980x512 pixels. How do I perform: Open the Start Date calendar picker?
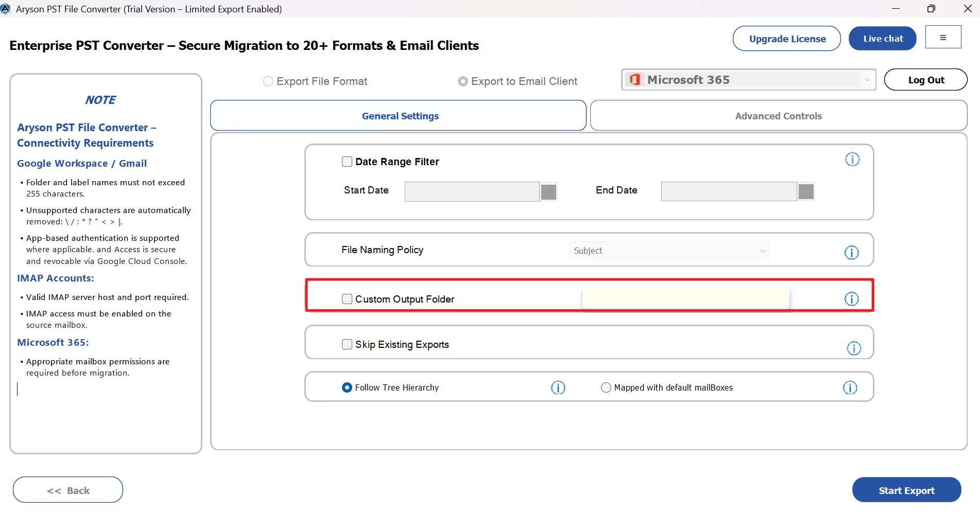coord(549,192)
